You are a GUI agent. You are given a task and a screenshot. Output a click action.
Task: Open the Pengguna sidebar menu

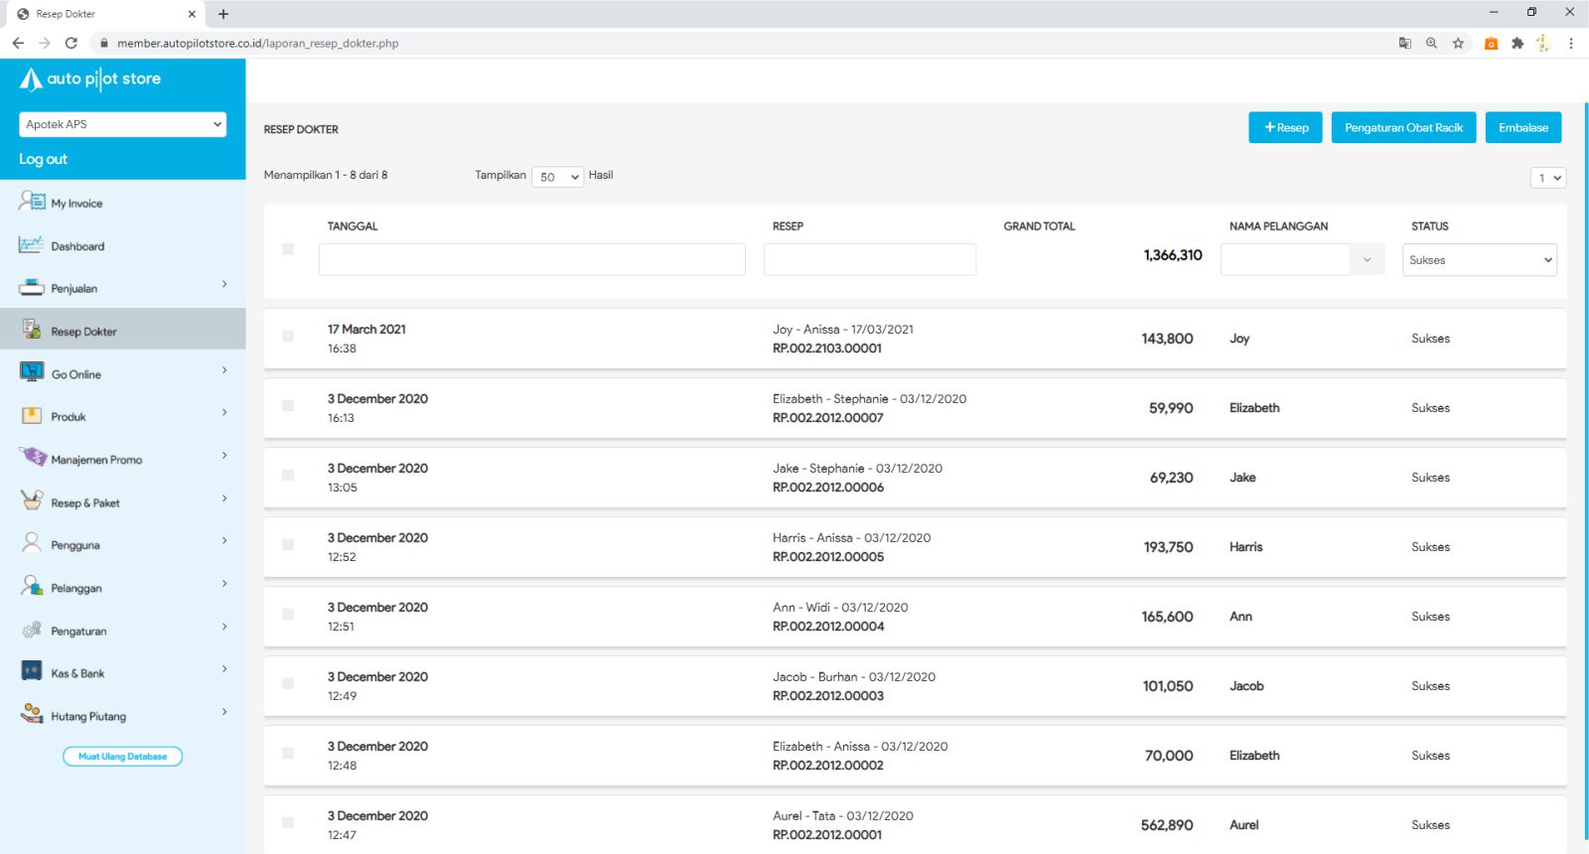75,545
